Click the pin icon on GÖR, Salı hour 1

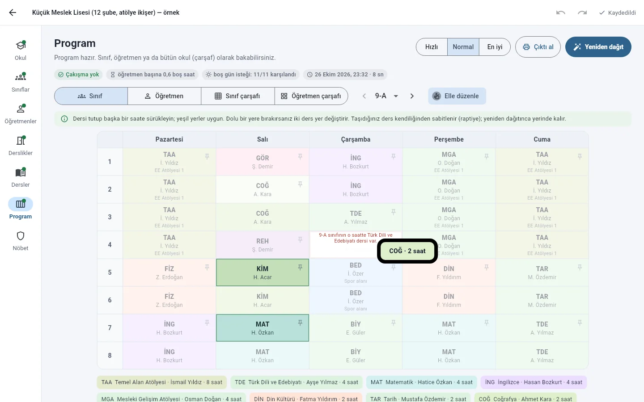point(300,156)
